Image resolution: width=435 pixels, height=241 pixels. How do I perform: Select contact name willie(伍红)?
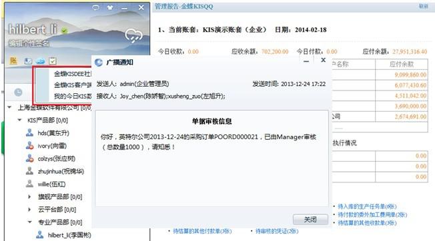pyautogui.click(x=51, y=184)
